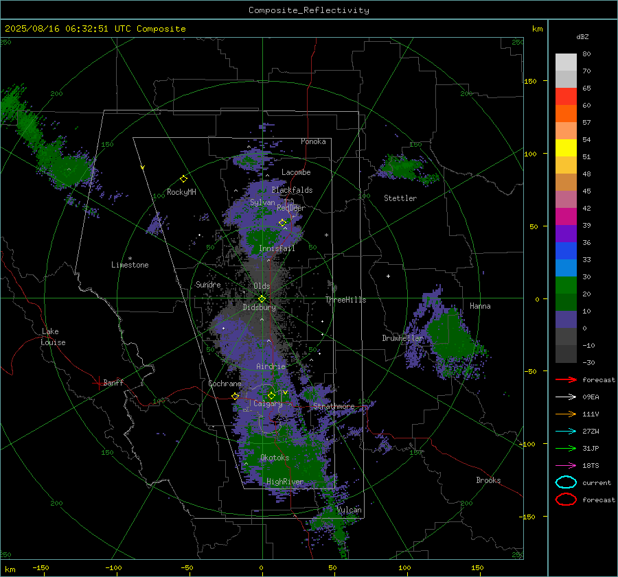Viewport: 618px width, 577px height.
Task: Click the orange 111V arrow in the legend
Action: pyautogui.click(x=566, y=414)
